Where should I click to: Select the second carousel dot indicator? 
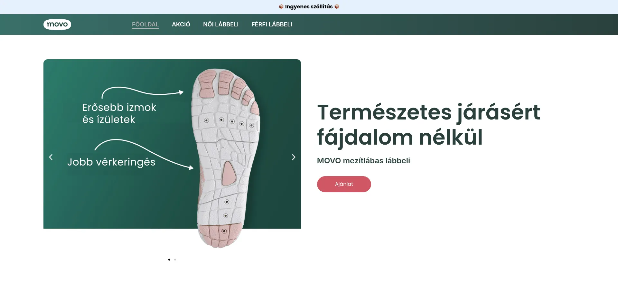(x=175, y=260)
